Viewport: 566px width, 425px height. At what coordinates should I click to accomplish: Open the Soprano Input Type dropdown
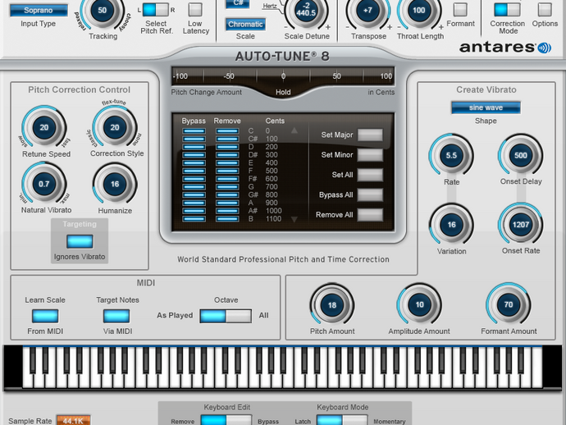(39, 10)
